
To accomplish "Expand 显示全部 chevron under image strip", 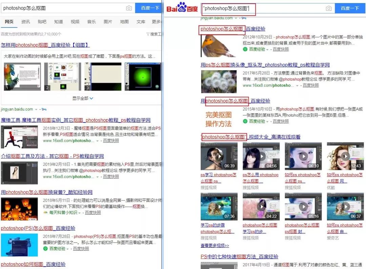I will coord(91,98).
